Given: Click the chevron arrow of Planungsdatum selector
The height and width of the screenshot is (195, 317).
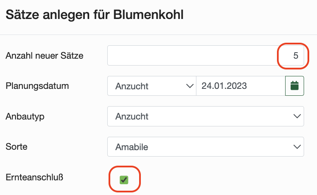Looking at the screenshot, I should pyautogui.click(x=190, y=86).
